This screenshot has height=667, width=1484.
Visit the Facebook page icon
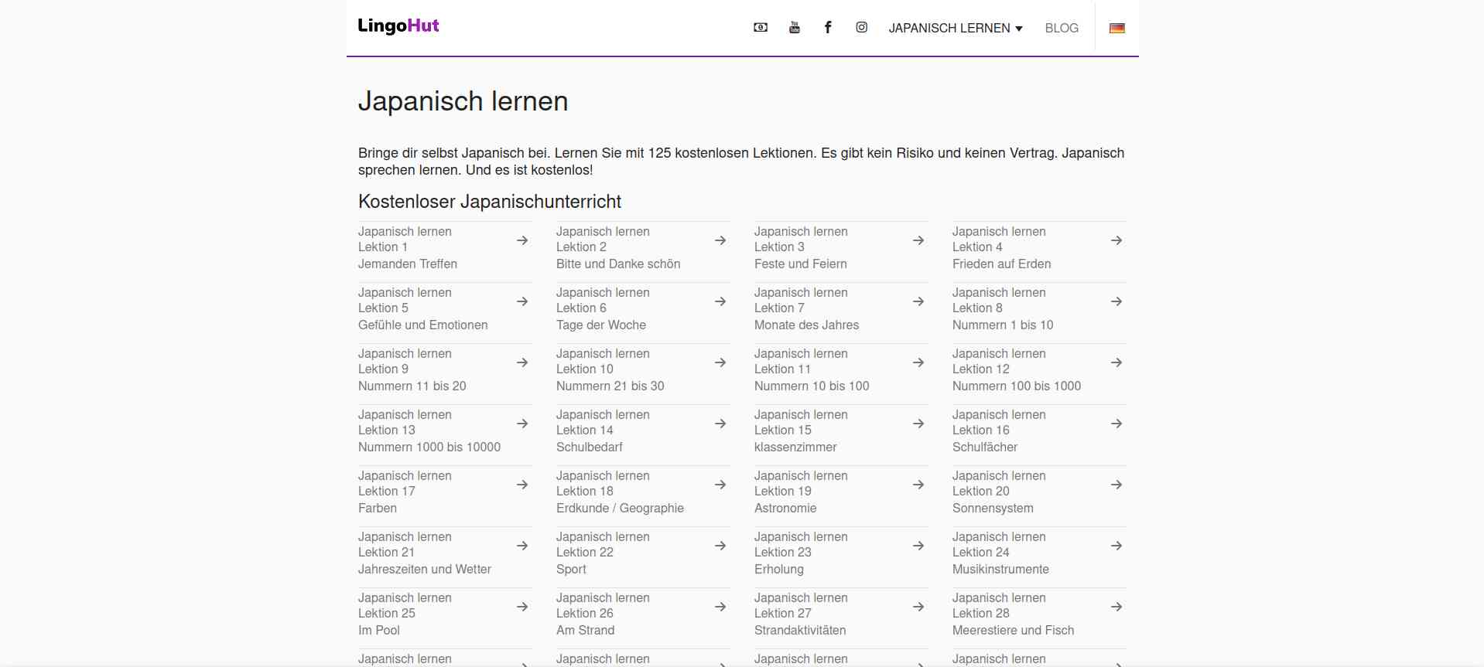coord(827,28)
